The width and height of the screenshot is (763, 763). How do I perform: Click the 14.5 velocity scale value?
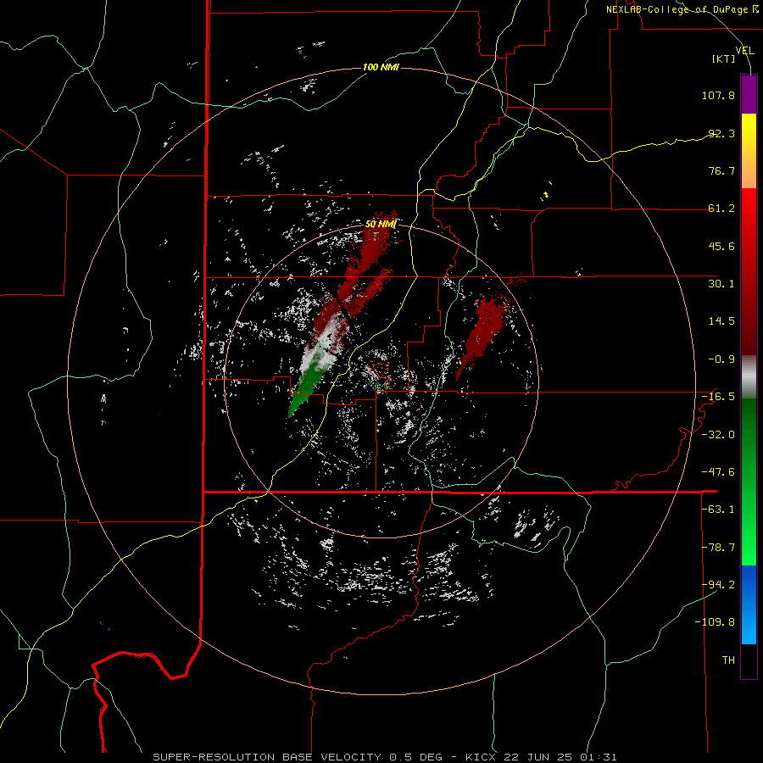click(721, 321)
